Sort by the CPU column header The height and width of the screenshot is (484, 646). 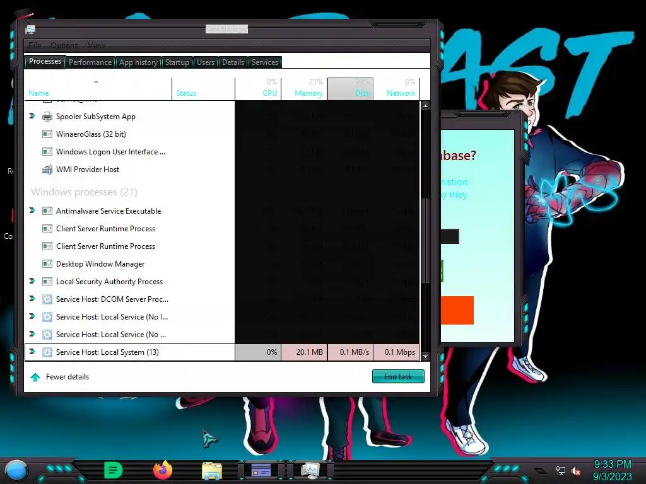tap(258, 89)
